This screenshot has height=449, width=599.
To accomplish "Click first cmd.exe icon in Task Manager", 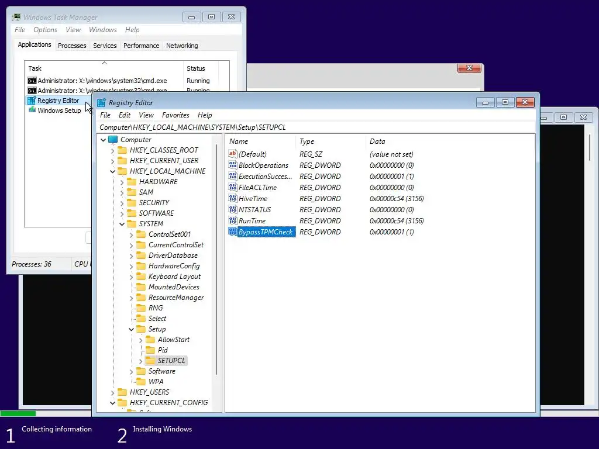I will [32, 81].
